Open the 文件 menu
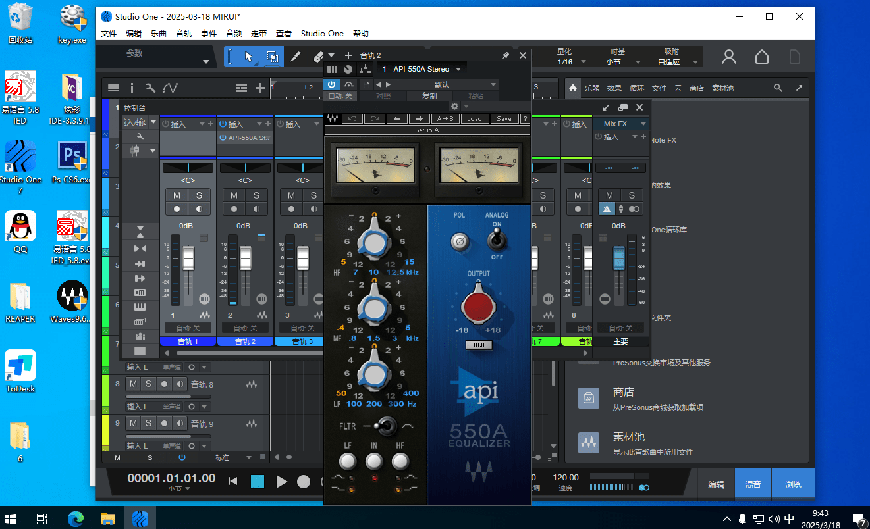 click(x=109, y=34)
